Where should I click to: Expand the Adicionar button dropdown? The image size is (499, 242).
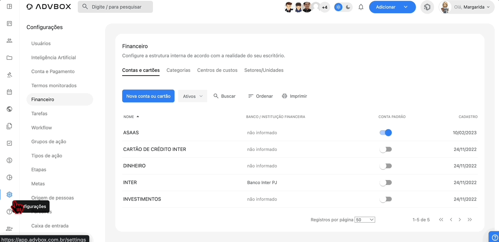[405, 7]
